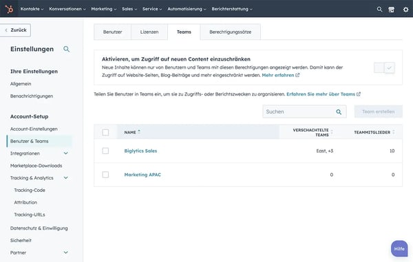Open the settings gear icon
413x262 pixels.
[x=406, y=10]
